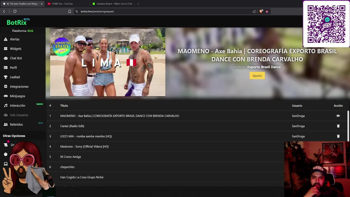Switch to the Kick stream tab
The image size is (350, 197).
[112, 4]
